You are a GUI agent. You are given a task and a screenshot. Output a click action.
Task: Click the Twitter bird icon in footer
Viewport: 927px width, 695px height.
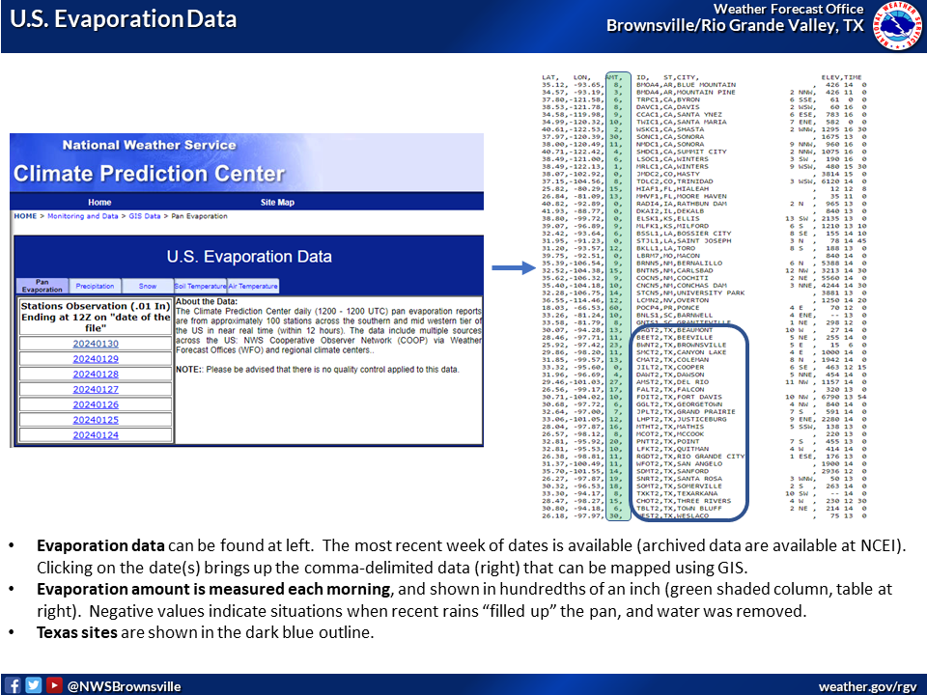point(33,685)
